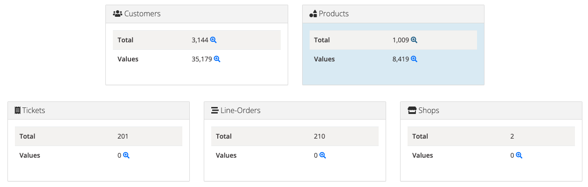Click the Products Values number 8,419
This screenshot has width=588, height=187.
coord(401,59)
